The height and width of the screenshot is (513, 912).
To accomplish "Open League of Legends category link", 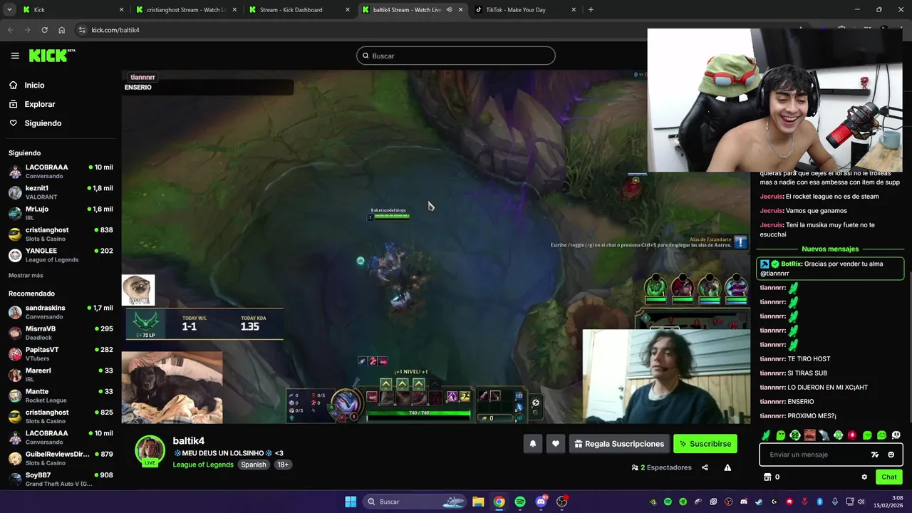I will click(x=203, y=465).
